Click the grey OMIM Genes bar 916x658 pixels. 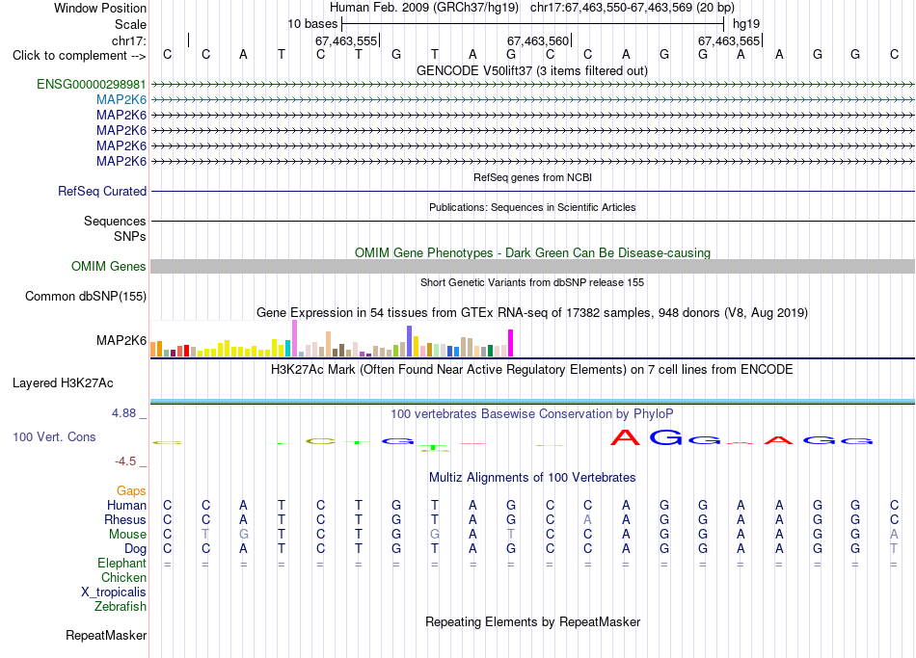pos(532,266)
